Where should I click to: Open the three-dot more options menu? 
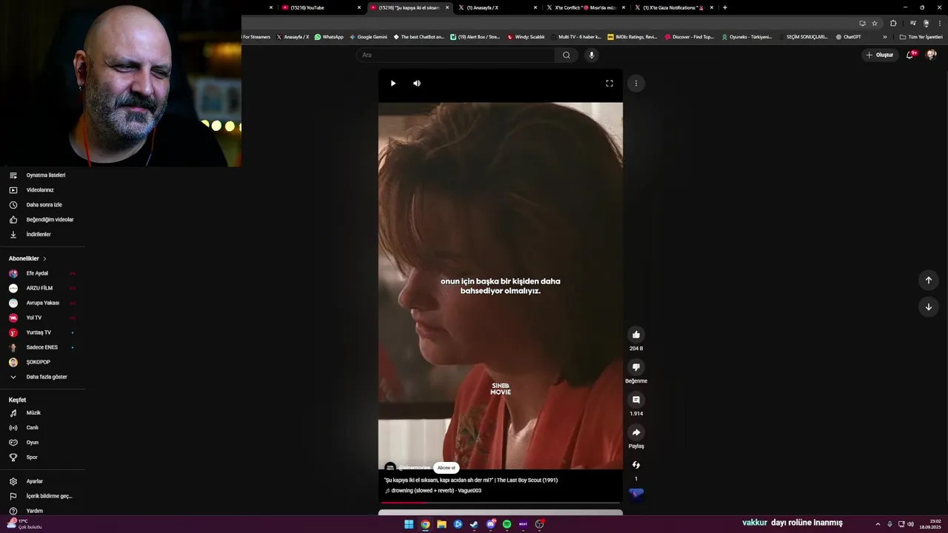pos(636,84)
